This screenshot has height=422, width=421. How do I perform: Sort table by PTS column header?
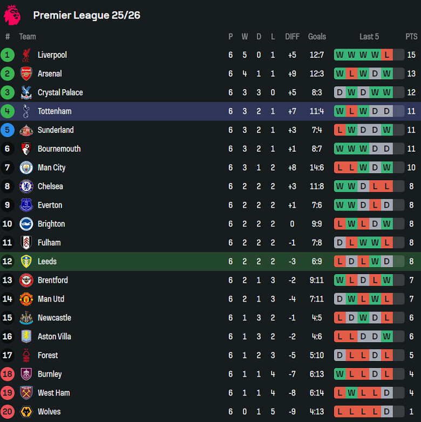(x=411, y=37)
